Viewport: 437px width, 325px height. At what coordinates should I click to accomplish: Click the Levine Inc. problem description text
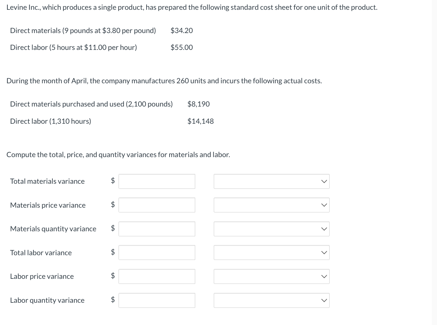point(192,7)
